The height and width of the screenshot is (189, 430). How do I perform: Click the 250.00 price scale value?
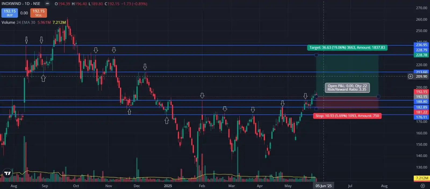coord(421,31)
